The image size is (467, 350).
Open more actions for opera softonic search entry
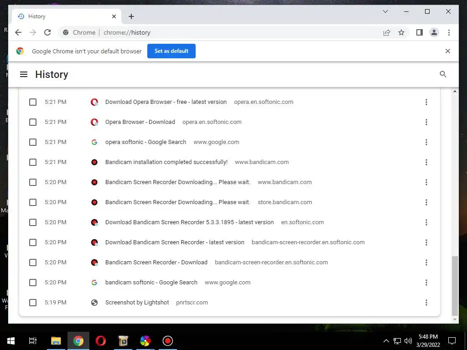coord(426,142)
